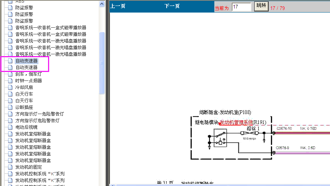This screenshot has height=186, width=330.
Task: Open the highlighted 自动变速器 tree entry
Action: point(27,61)
